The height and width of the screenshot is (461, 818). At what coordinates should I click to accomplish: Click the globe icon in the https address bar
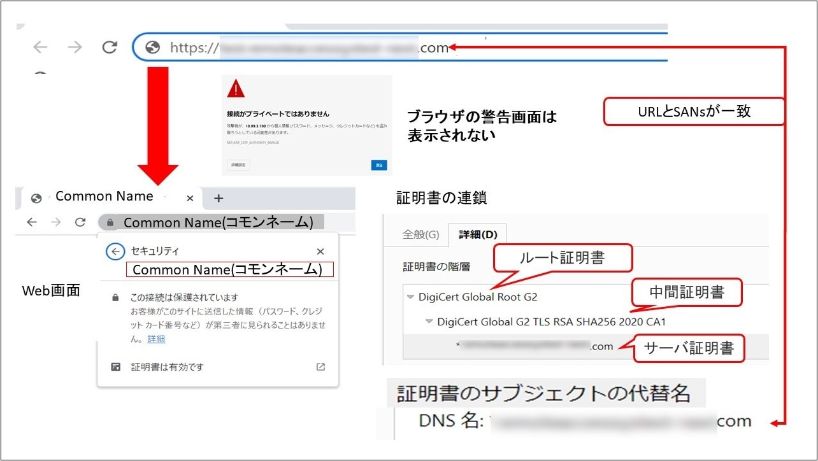(152, 47)
